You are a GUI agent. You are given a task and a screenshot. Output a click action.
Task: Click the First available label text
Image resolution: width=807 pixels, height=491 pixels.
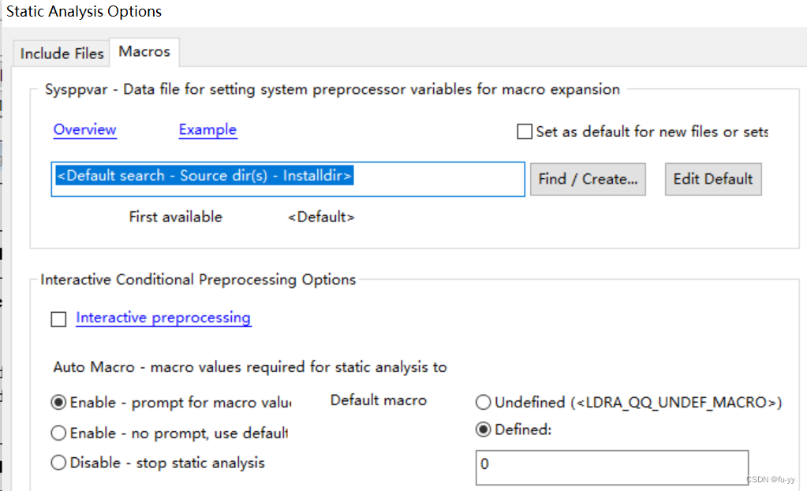point(175,217)
